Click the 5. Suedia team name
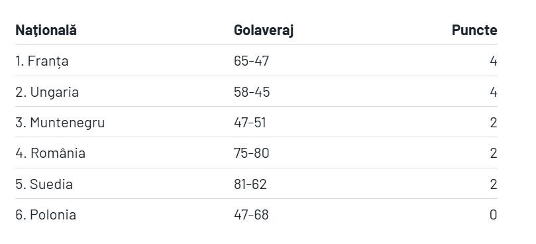Viewport: 536px width, 244px height. [x=44, y=184]
